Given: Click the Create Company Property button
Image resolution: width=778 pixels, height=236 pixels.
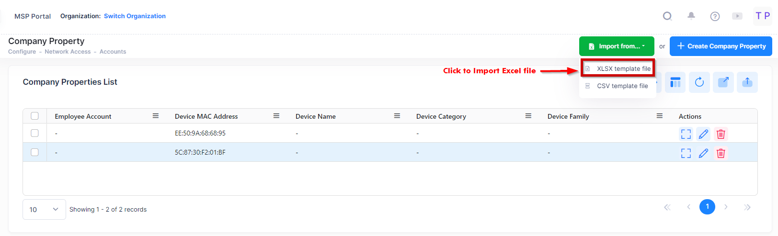Looking at the screenshot, I should tap(721, 46).
